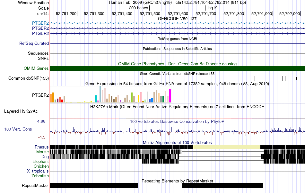Click the tallest light-blue GTEx expression bar

point(100,94)
